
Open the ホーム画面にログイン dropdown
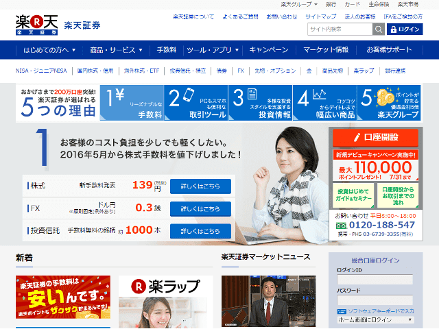click(375, 319)
